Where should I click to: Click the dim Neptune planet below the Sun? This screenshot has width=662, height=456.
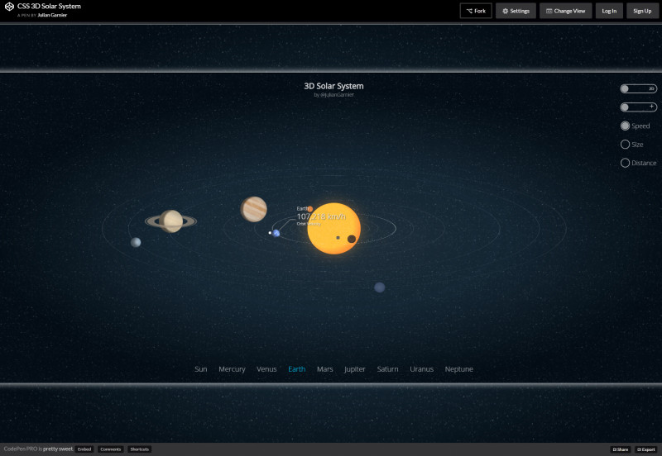[379, 287]
